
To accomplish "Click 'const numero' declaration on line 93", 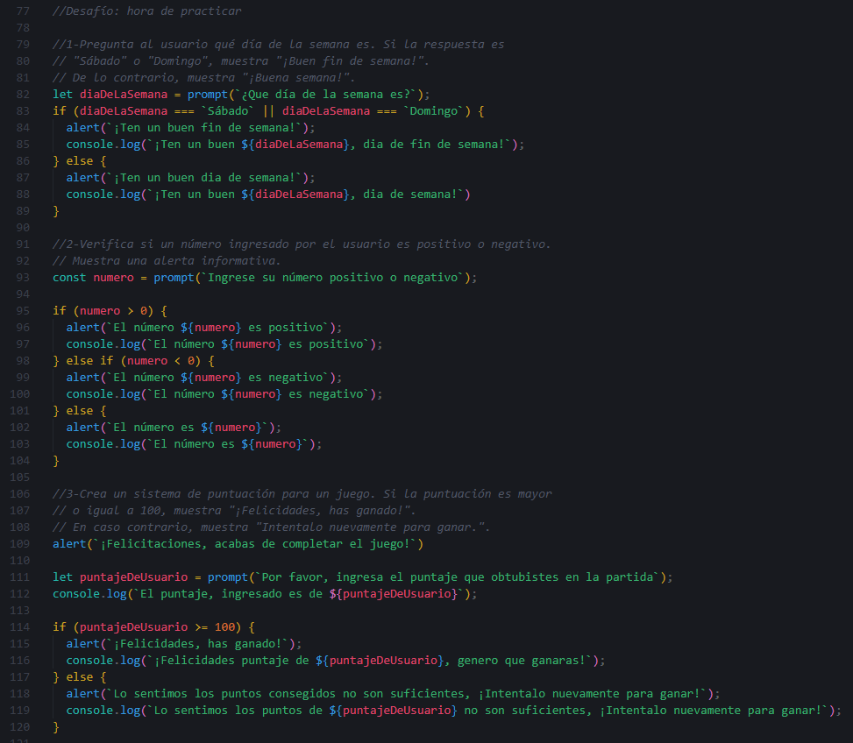I will [93, 277].
